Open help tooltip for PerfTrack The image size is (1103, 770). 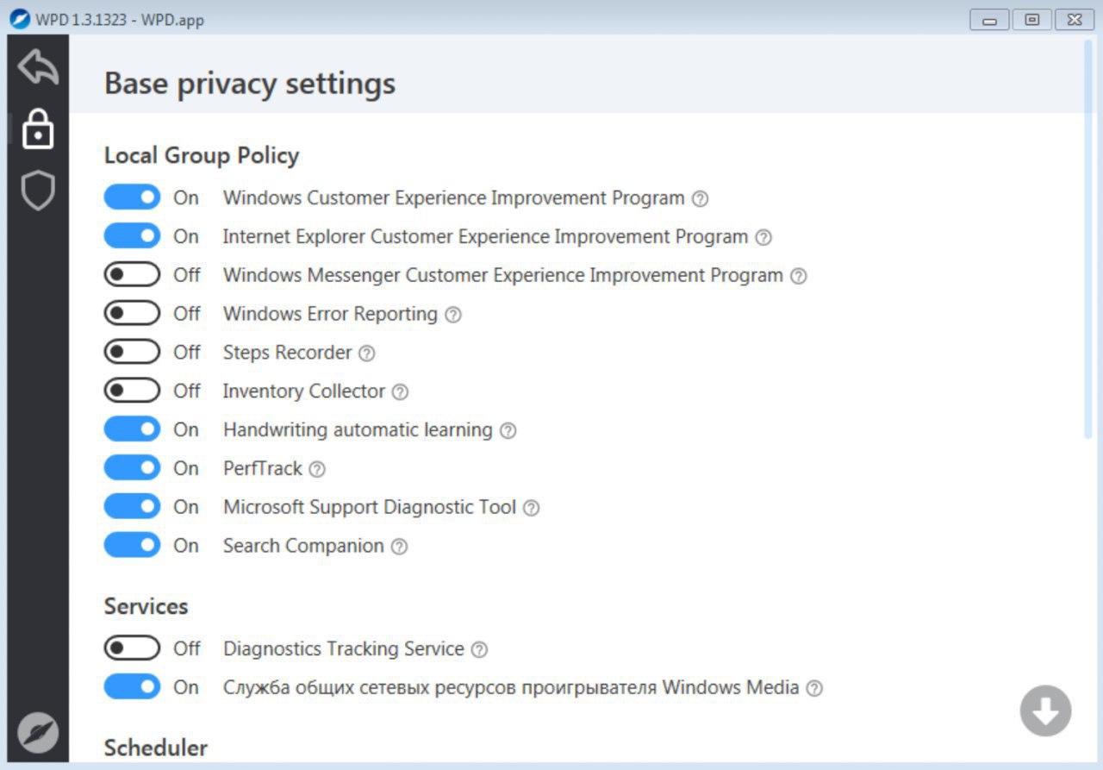[317, 470]
